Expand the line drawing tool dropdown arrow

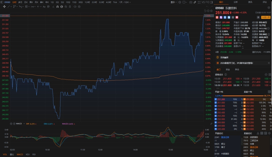pyautogui.click(x=12, y=7)
